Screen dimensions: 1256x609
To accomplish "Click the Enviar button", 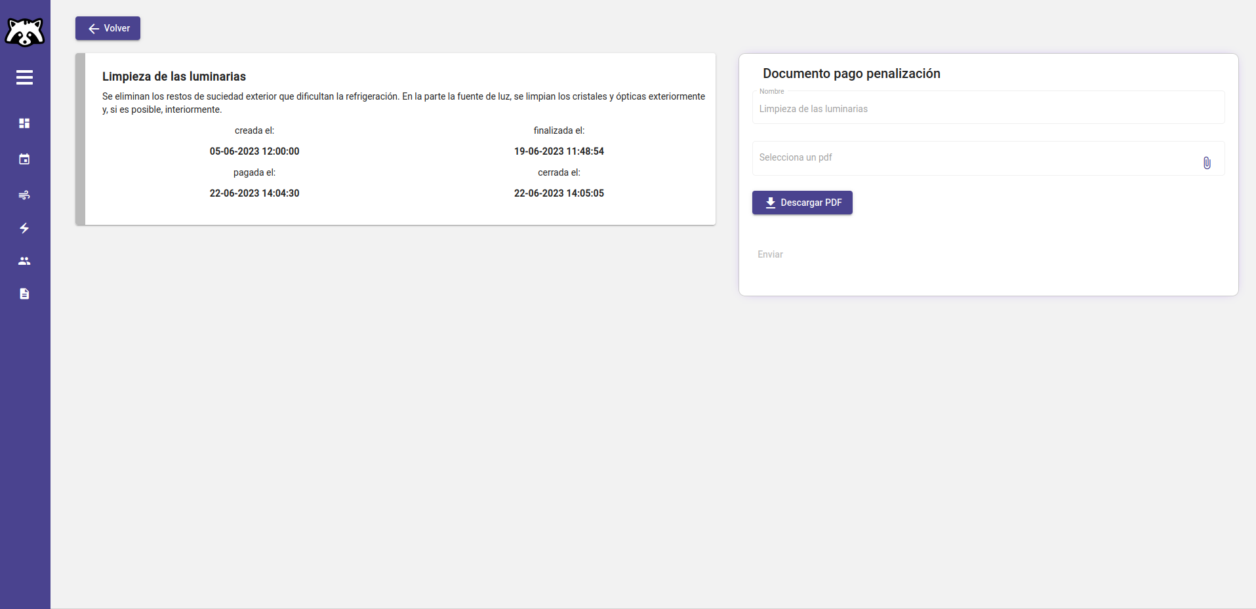I will [770, 254].
